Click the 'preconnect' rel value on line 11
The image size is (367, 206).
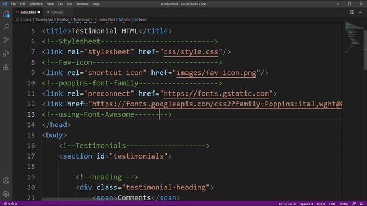[x=109, y=94]
